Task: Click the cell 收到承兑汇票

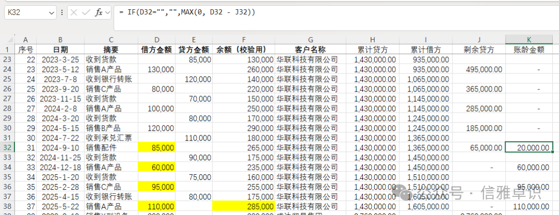Action: [x=111, y=137]
